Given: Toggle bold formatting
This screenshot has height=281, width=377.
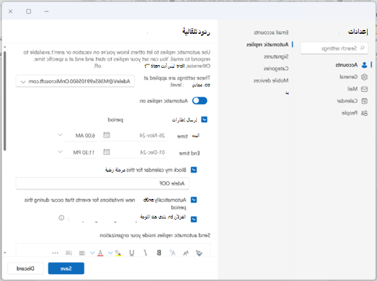Looking at the screenshot, I should coord(159,253).
